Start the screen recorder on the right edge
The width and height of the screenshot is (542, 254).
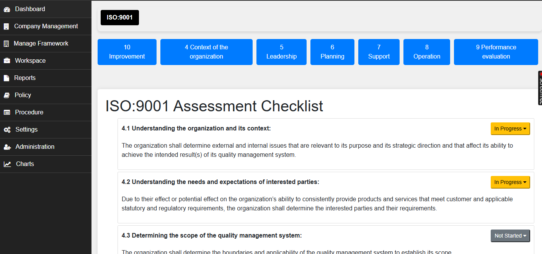[x=540, y=88]
